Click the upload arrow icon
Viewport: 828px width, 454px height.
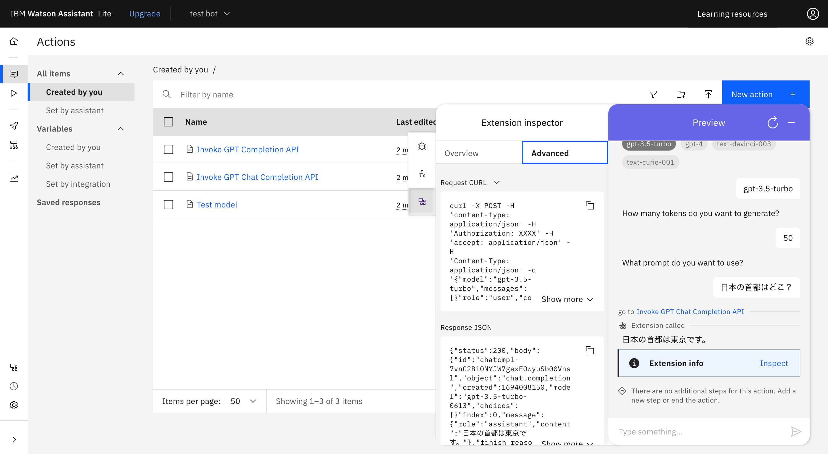pos(708,95)
